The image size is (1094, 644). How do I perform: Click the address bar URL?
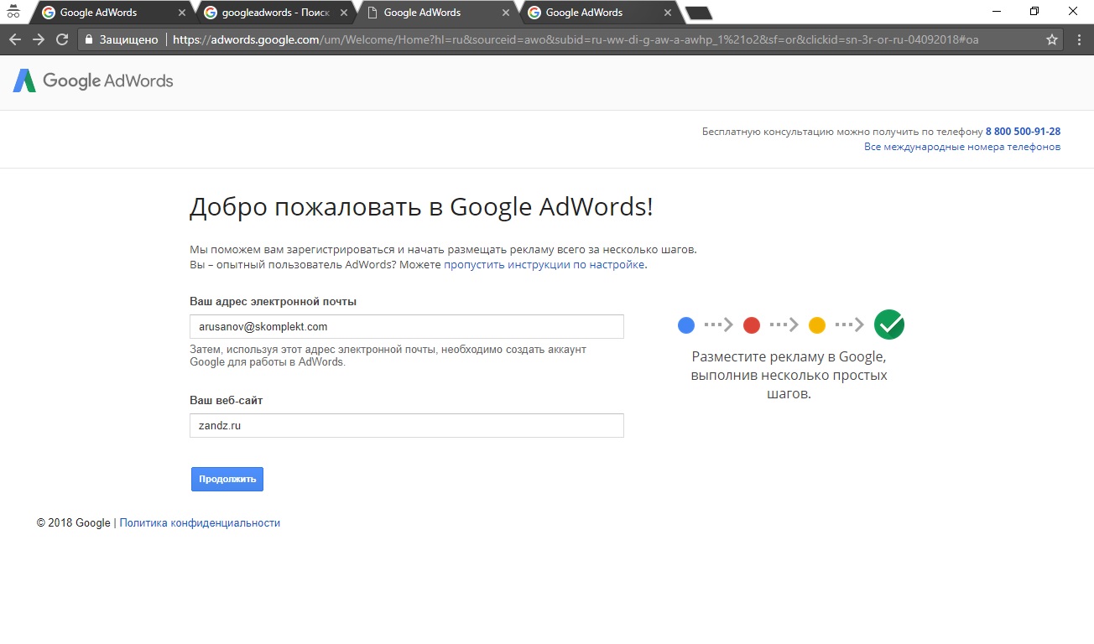pyautogui.click(x=576, y=39)
